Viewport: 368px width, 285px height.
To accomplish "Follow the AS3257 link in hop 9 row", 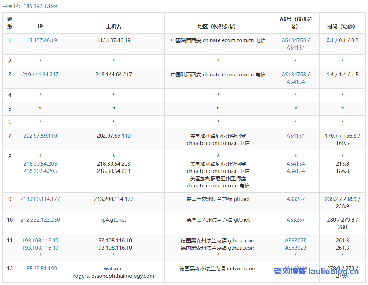I will click(296, 199).
